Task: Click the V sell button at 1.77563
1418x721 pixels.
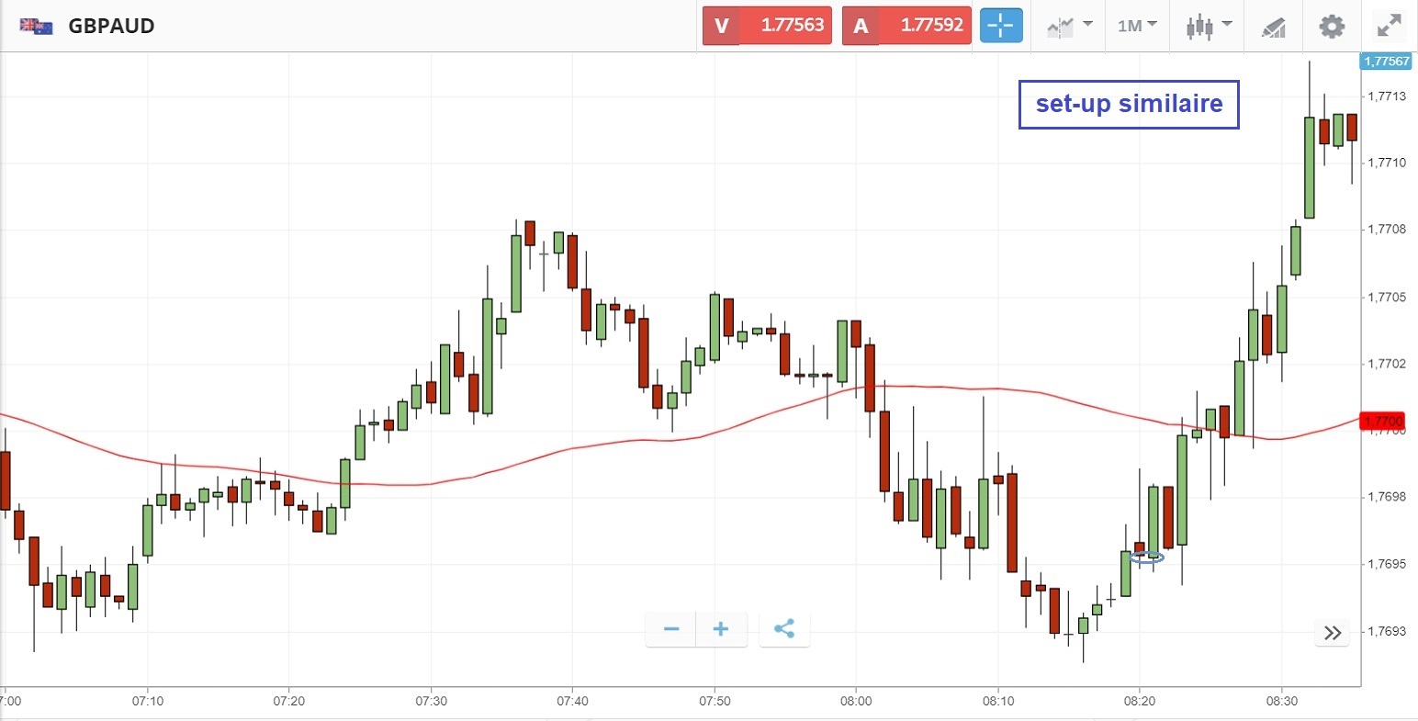Action: click(x=767, y=26)
